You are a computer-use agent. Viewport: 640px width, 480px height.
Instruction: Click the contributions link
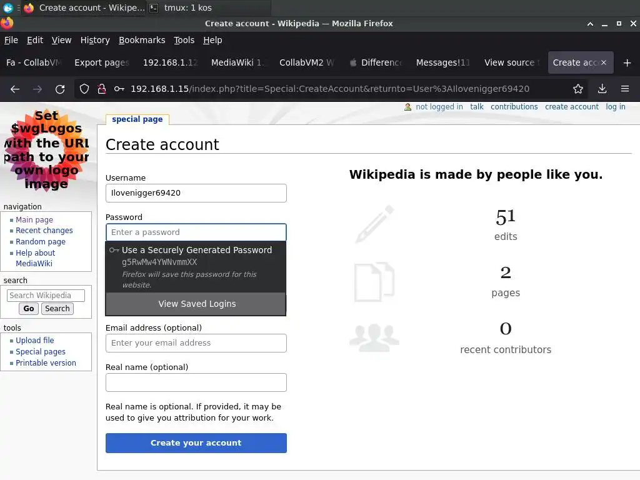pos(514,107)
